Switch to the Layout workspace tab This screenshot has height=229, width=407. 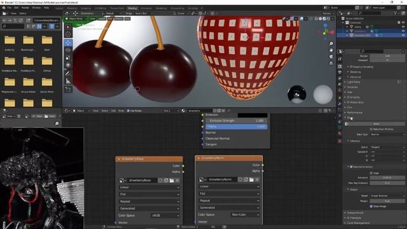click(59, 8)
